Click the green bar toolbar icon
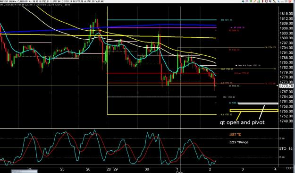295x173 pixels. [x=259, y=1]
